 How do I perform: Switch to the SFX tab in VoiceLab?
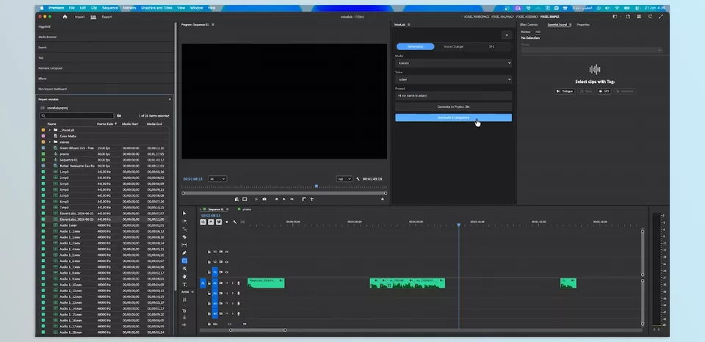(x=491, y=47)
